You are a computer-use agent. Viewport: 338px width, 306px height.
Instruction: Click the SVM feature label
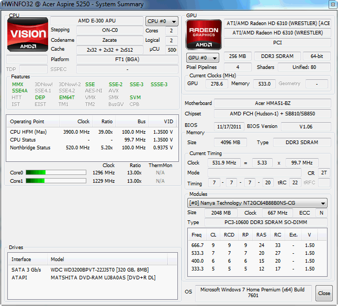click(135, 98)
